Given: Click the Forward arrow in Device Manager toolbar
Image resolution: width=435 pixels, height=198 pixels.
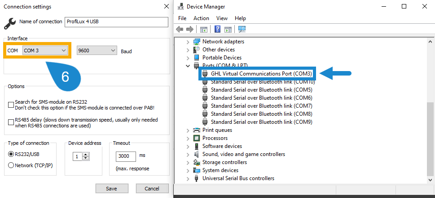Looking at the screenshot, I should [190, 29].
